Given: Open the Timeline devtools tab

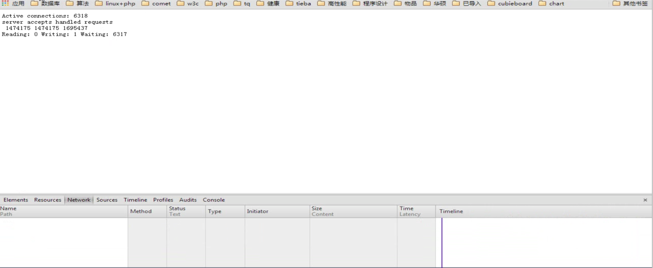Looking at the screenshot, I should [x=135, y=200].
